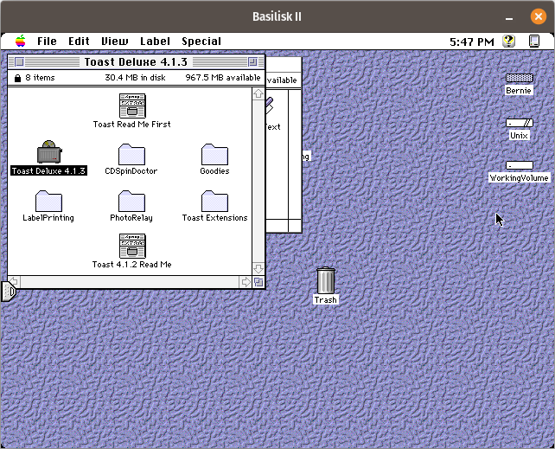
Task: Open the Edit menu
Action: point(79,42)
